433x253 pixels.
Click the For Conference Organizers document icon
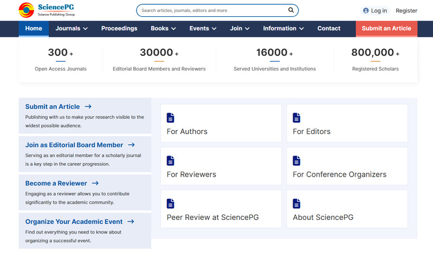[296, 160]
